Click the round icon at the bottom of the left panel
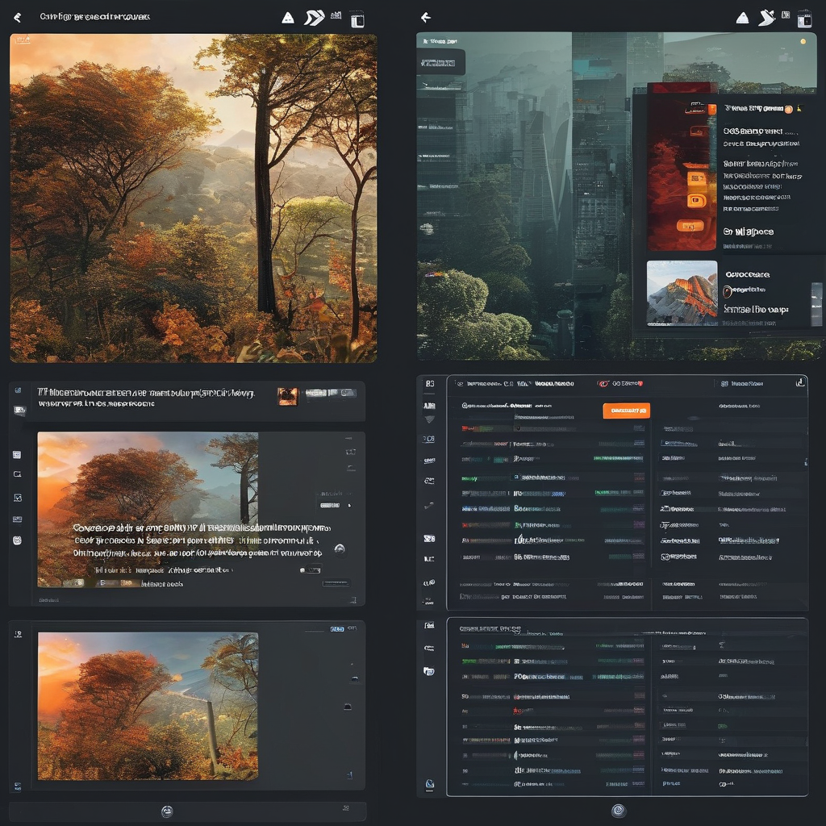This screenshot has height=826, width=826. [167, 811]
